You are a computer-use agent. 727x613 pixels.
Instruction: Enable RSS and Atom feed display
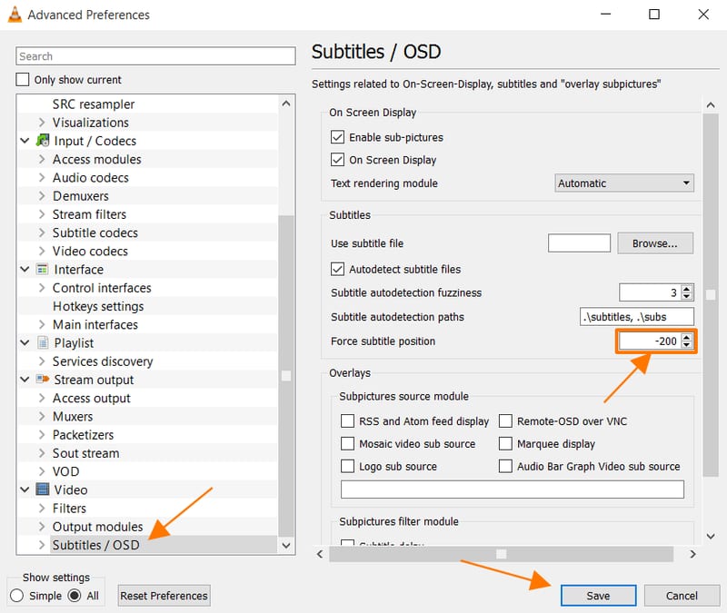point(347,421)
